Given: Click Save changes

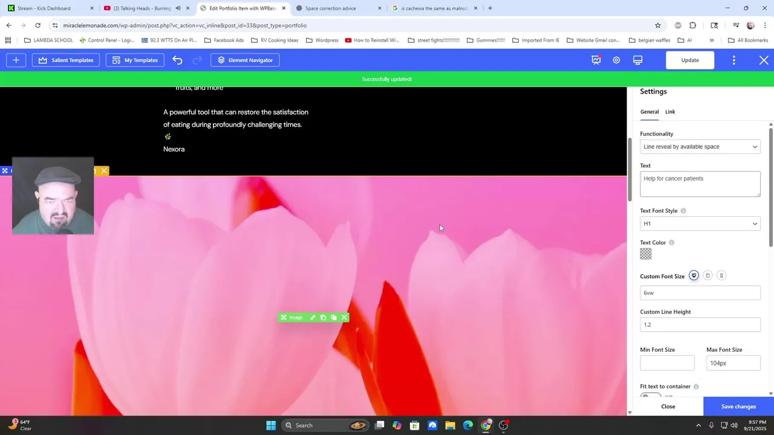Looking at the screenshot, I should tap(738, 407).
